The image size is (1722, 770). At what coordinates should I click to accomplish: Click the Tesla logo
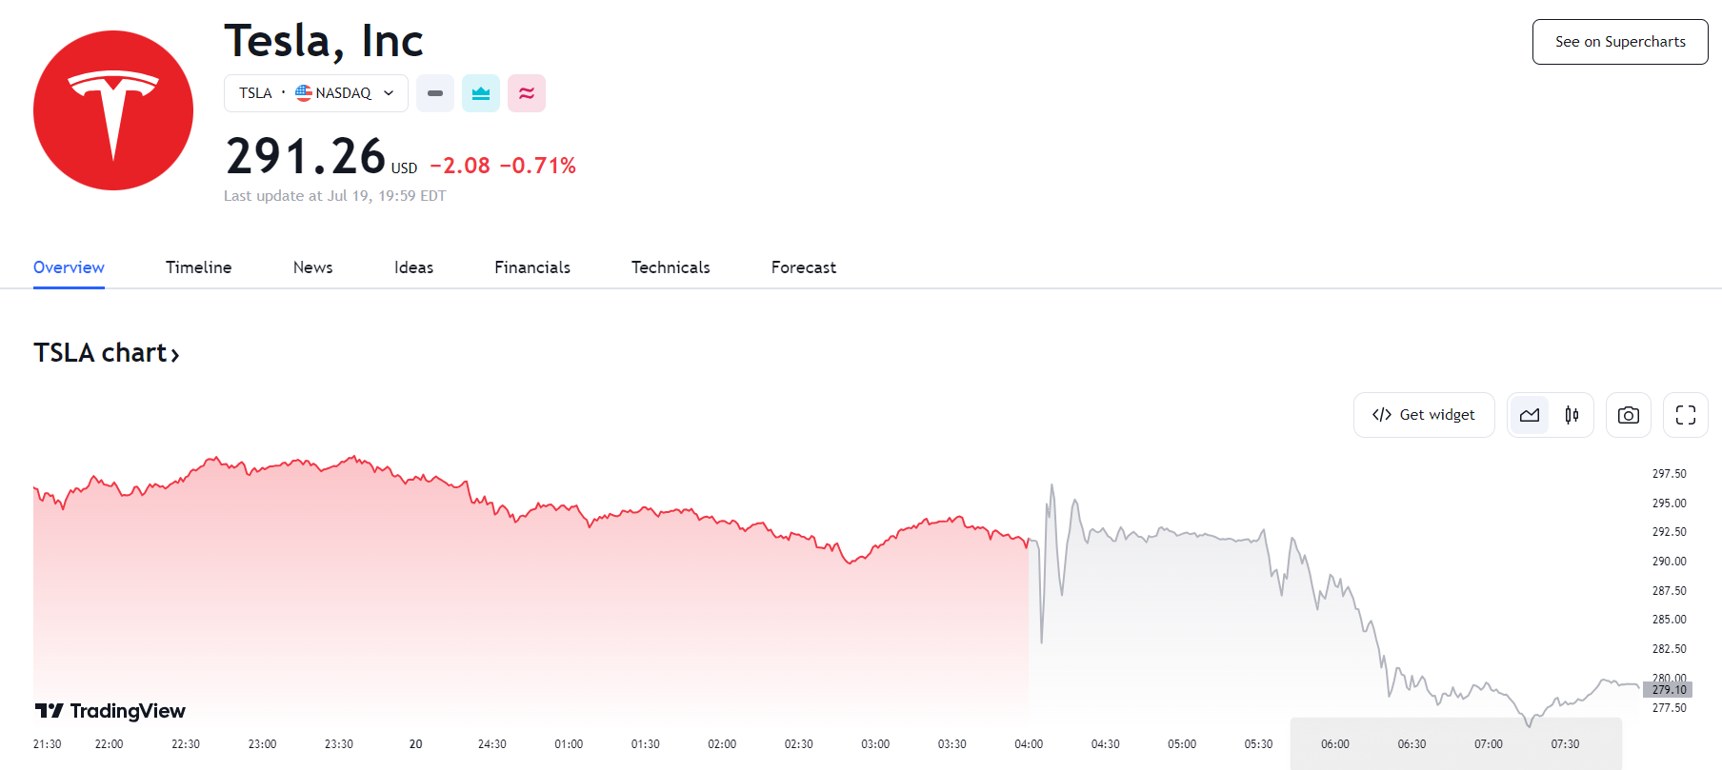point(113,110)
